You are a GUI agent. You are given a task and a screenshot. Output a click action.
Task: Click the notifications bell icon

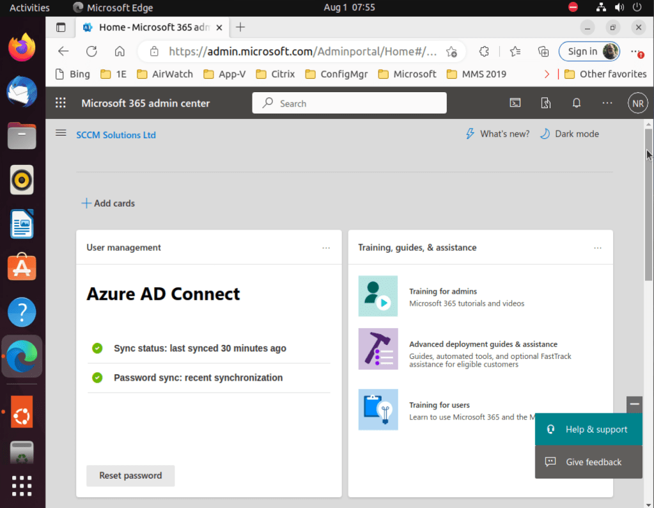[577, 103]
